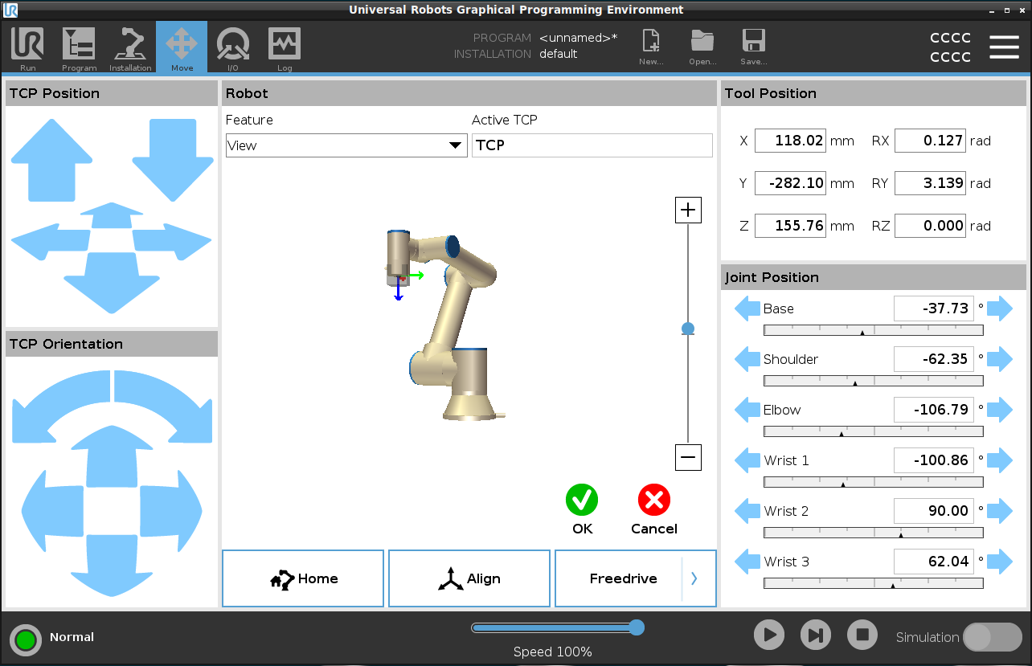Open the Feature View dropdown
Screen dimensions: 1032x666
[346, 145]
